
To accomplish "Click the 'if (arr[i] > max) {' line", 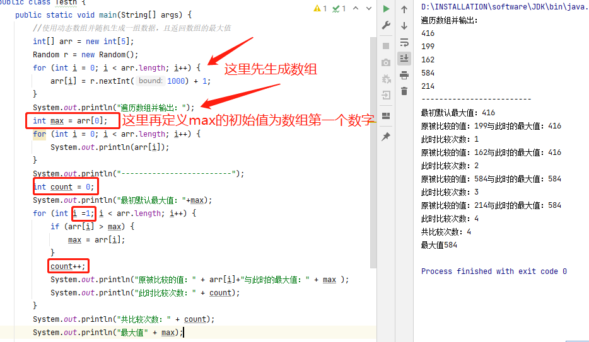I will (93, 227).
